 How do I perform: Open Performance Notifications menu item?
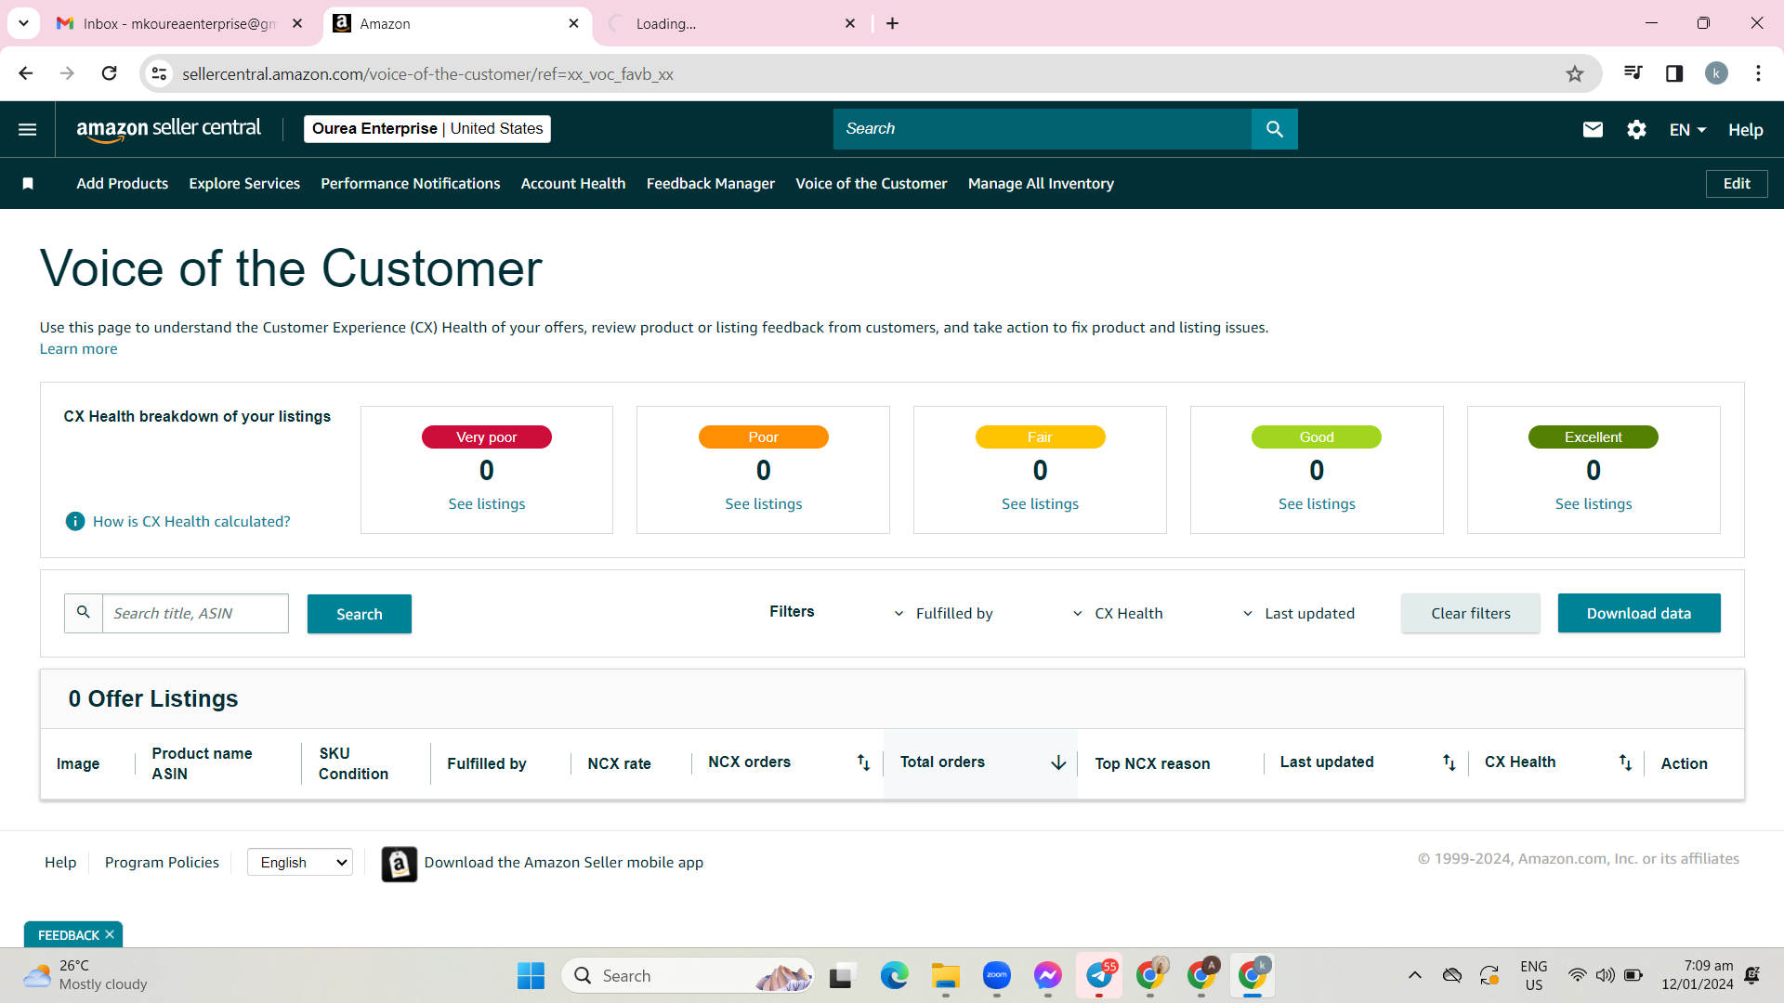410,184
